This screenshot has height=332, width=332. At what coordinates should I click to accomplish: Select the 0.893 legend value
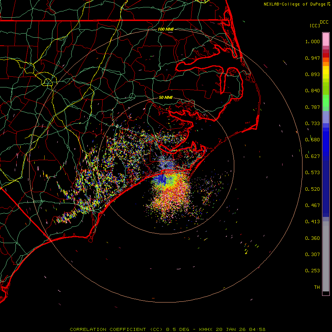(x=312, y=74)
